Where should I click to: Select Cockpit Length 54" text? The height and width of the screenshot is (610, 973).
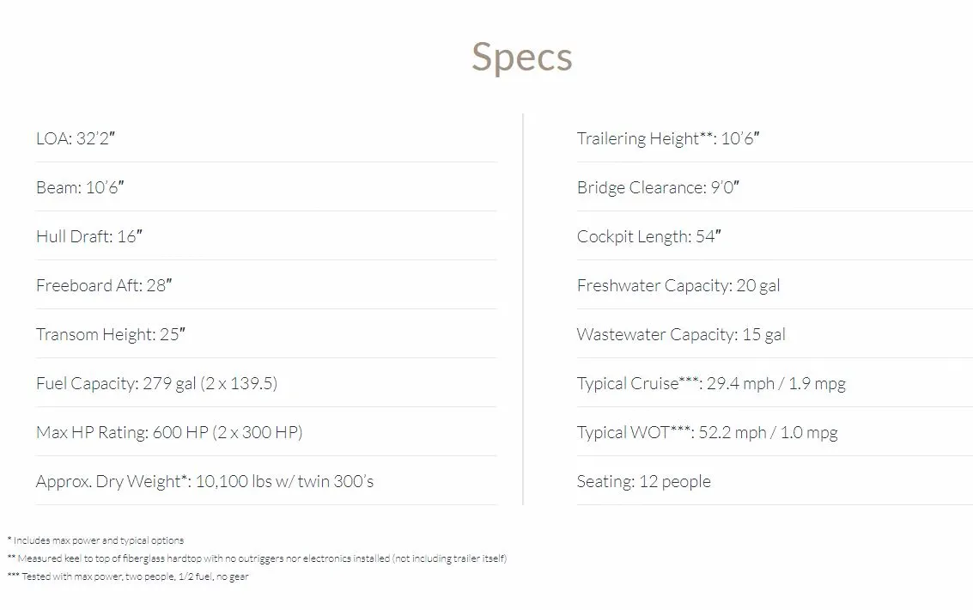pos(649,236)
